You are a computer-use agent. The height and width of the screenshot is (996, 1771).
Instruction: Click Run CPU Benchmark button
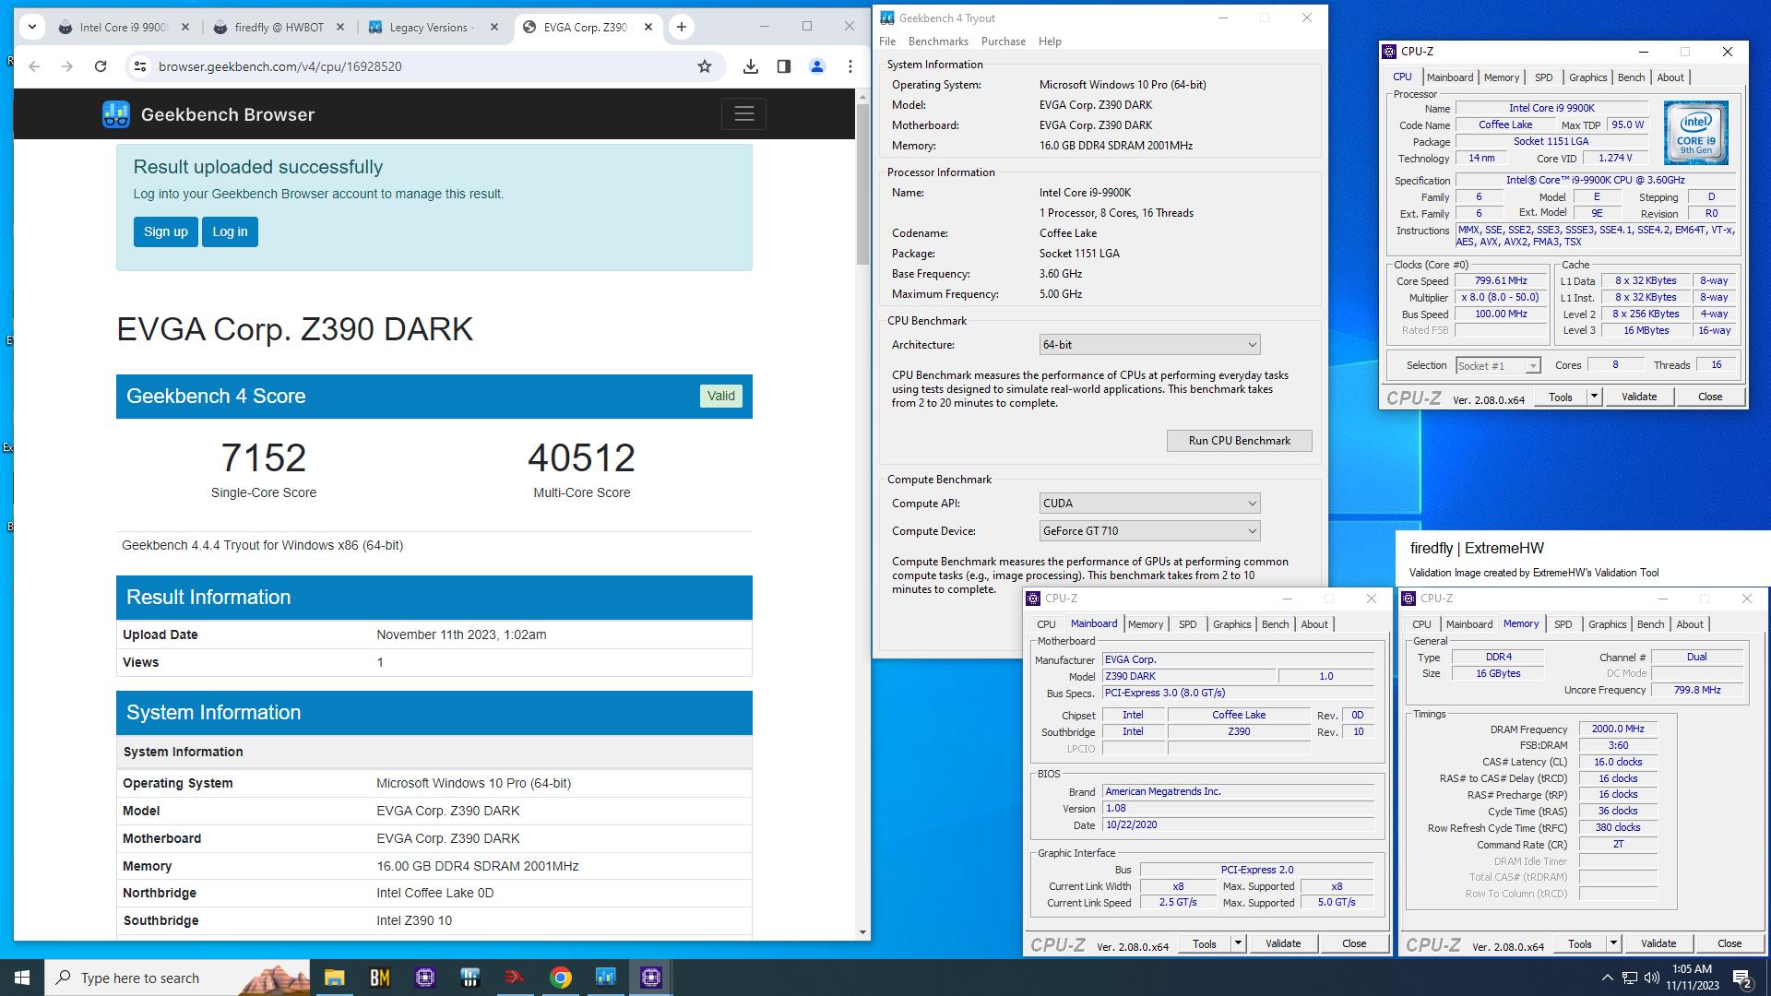(x=1239, y=441)
